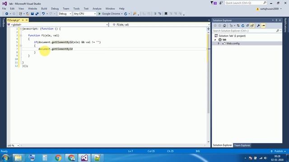289x162 pixels.
Task: Collapse all items in Solution Explorer
Action: (247, 26)
